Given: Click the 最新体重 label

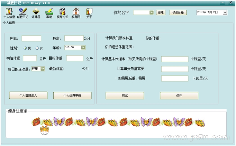Looking at the screenshot, I should [57, 69].
